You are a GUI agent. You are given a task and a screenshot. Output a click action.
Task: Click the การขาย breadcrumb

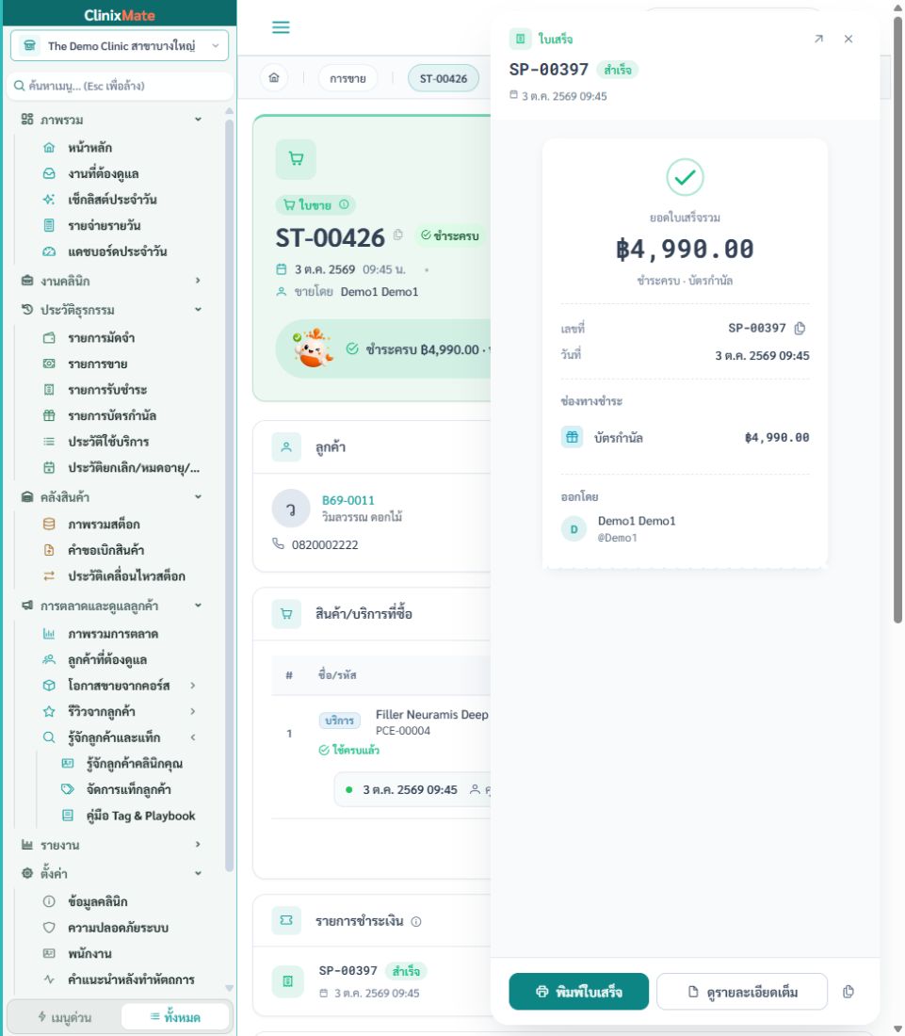348,78
